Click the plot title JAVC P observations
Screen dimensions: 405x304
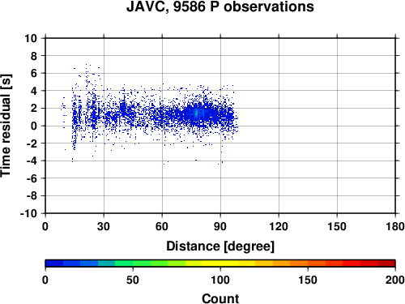(x=220, y=6)
